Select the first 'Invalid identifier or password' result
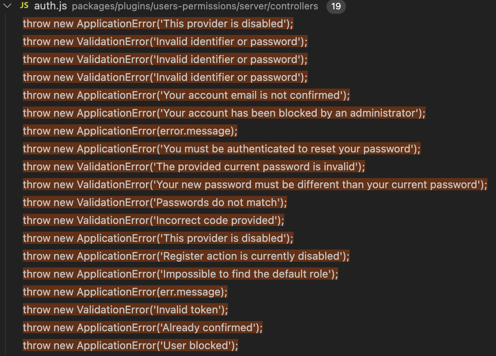Viewport: 496px width, 356px height. [165, 41]
